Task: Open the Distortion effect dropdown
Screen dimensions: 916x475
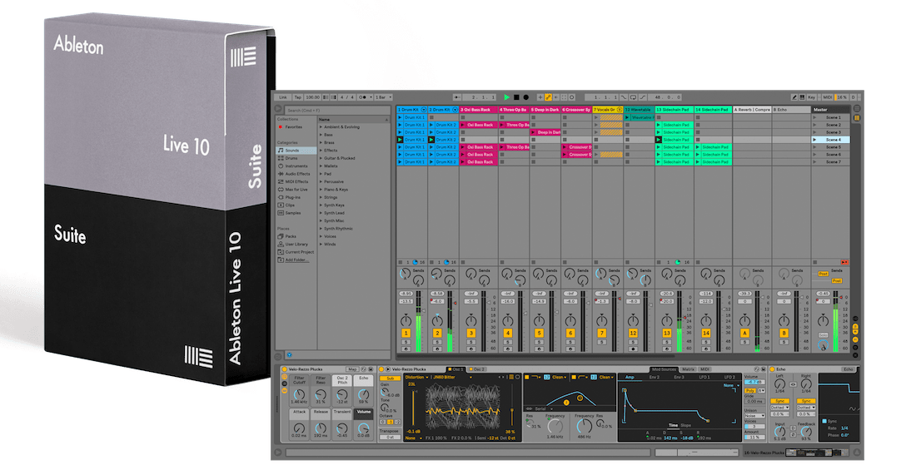Action: 417,378
